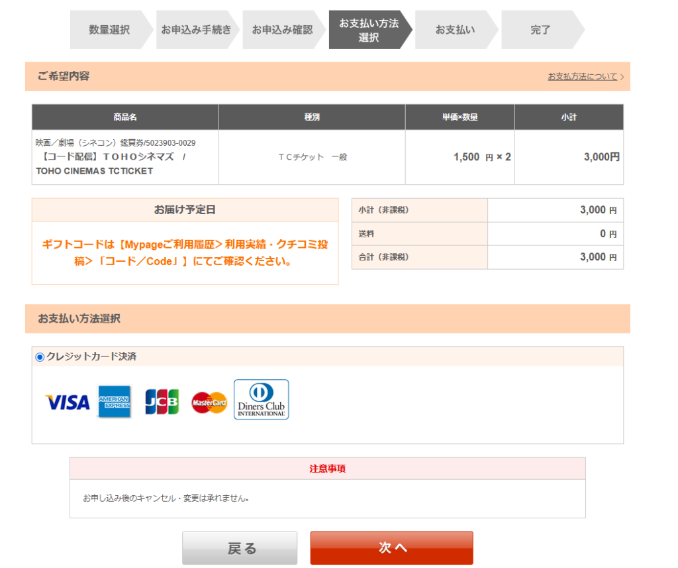Go to the お申込み手続き step
The height and width of the screenshot is (568, 678).
196,30
